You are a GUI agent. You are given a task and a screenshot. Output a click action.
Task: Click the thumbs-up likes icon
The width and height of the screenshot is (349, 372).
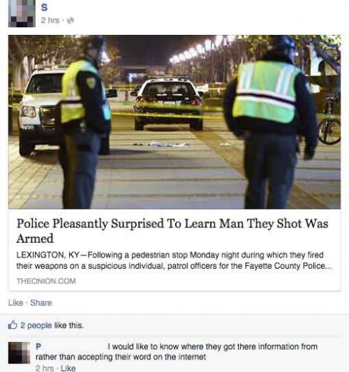(13, 325)
